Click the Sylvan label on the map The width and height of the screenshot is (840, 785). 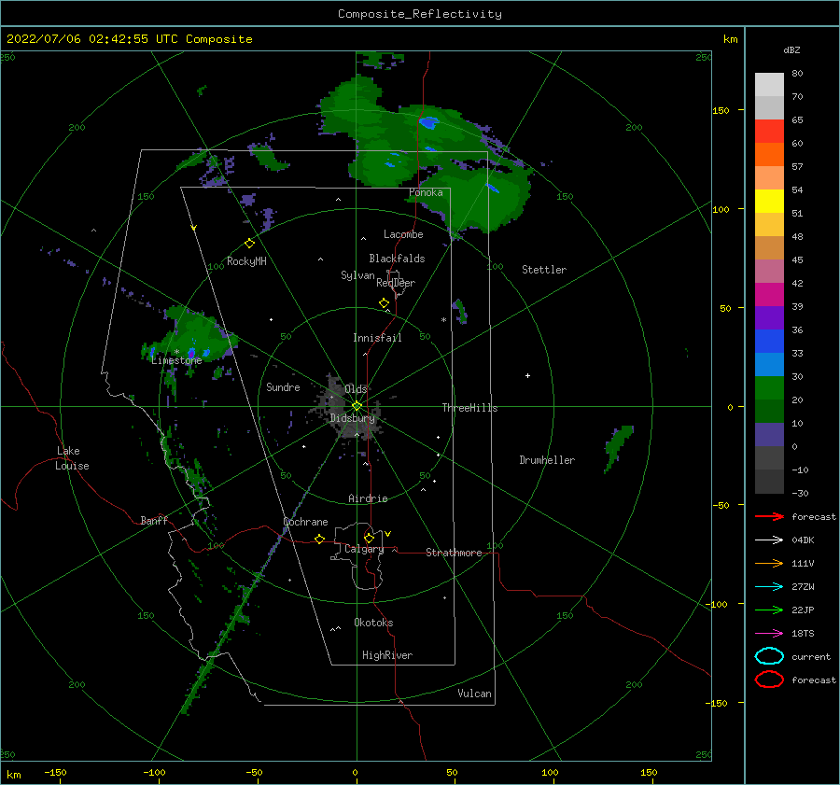click(x=357, y=275)
